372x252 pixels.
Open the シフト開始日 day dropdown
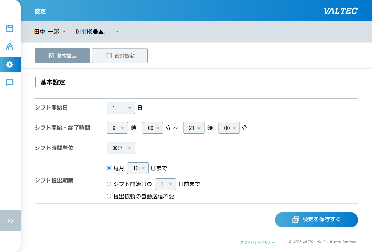pos(121,108)
